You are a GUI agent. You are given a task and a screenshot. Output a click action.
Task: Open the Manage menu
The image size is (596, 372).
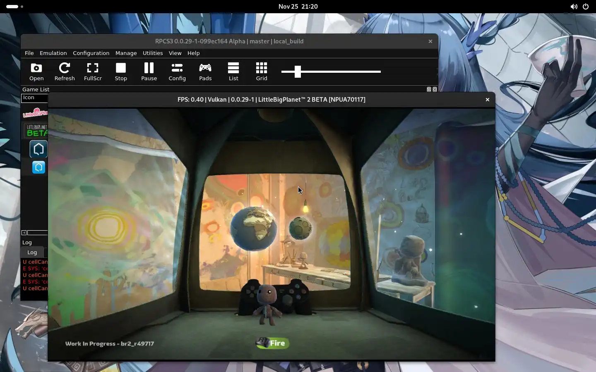[x=126, y=53]
